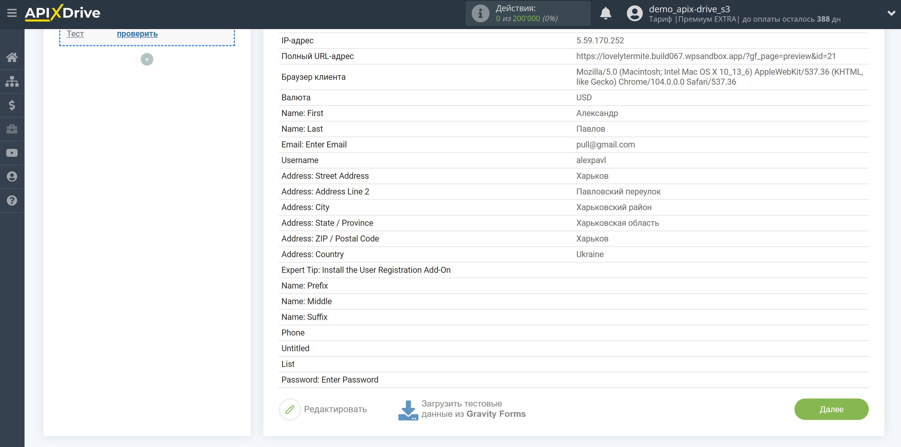The height and width of the screenshot is (447, 901).
Task: Select the Mozilla browser client value
Action: coord(719,77)
